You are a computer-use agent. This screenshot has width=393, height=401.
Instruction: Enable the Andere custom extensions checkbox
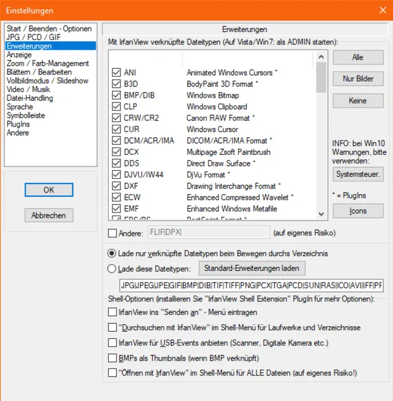pyautogui.click(x=112, y=233)
